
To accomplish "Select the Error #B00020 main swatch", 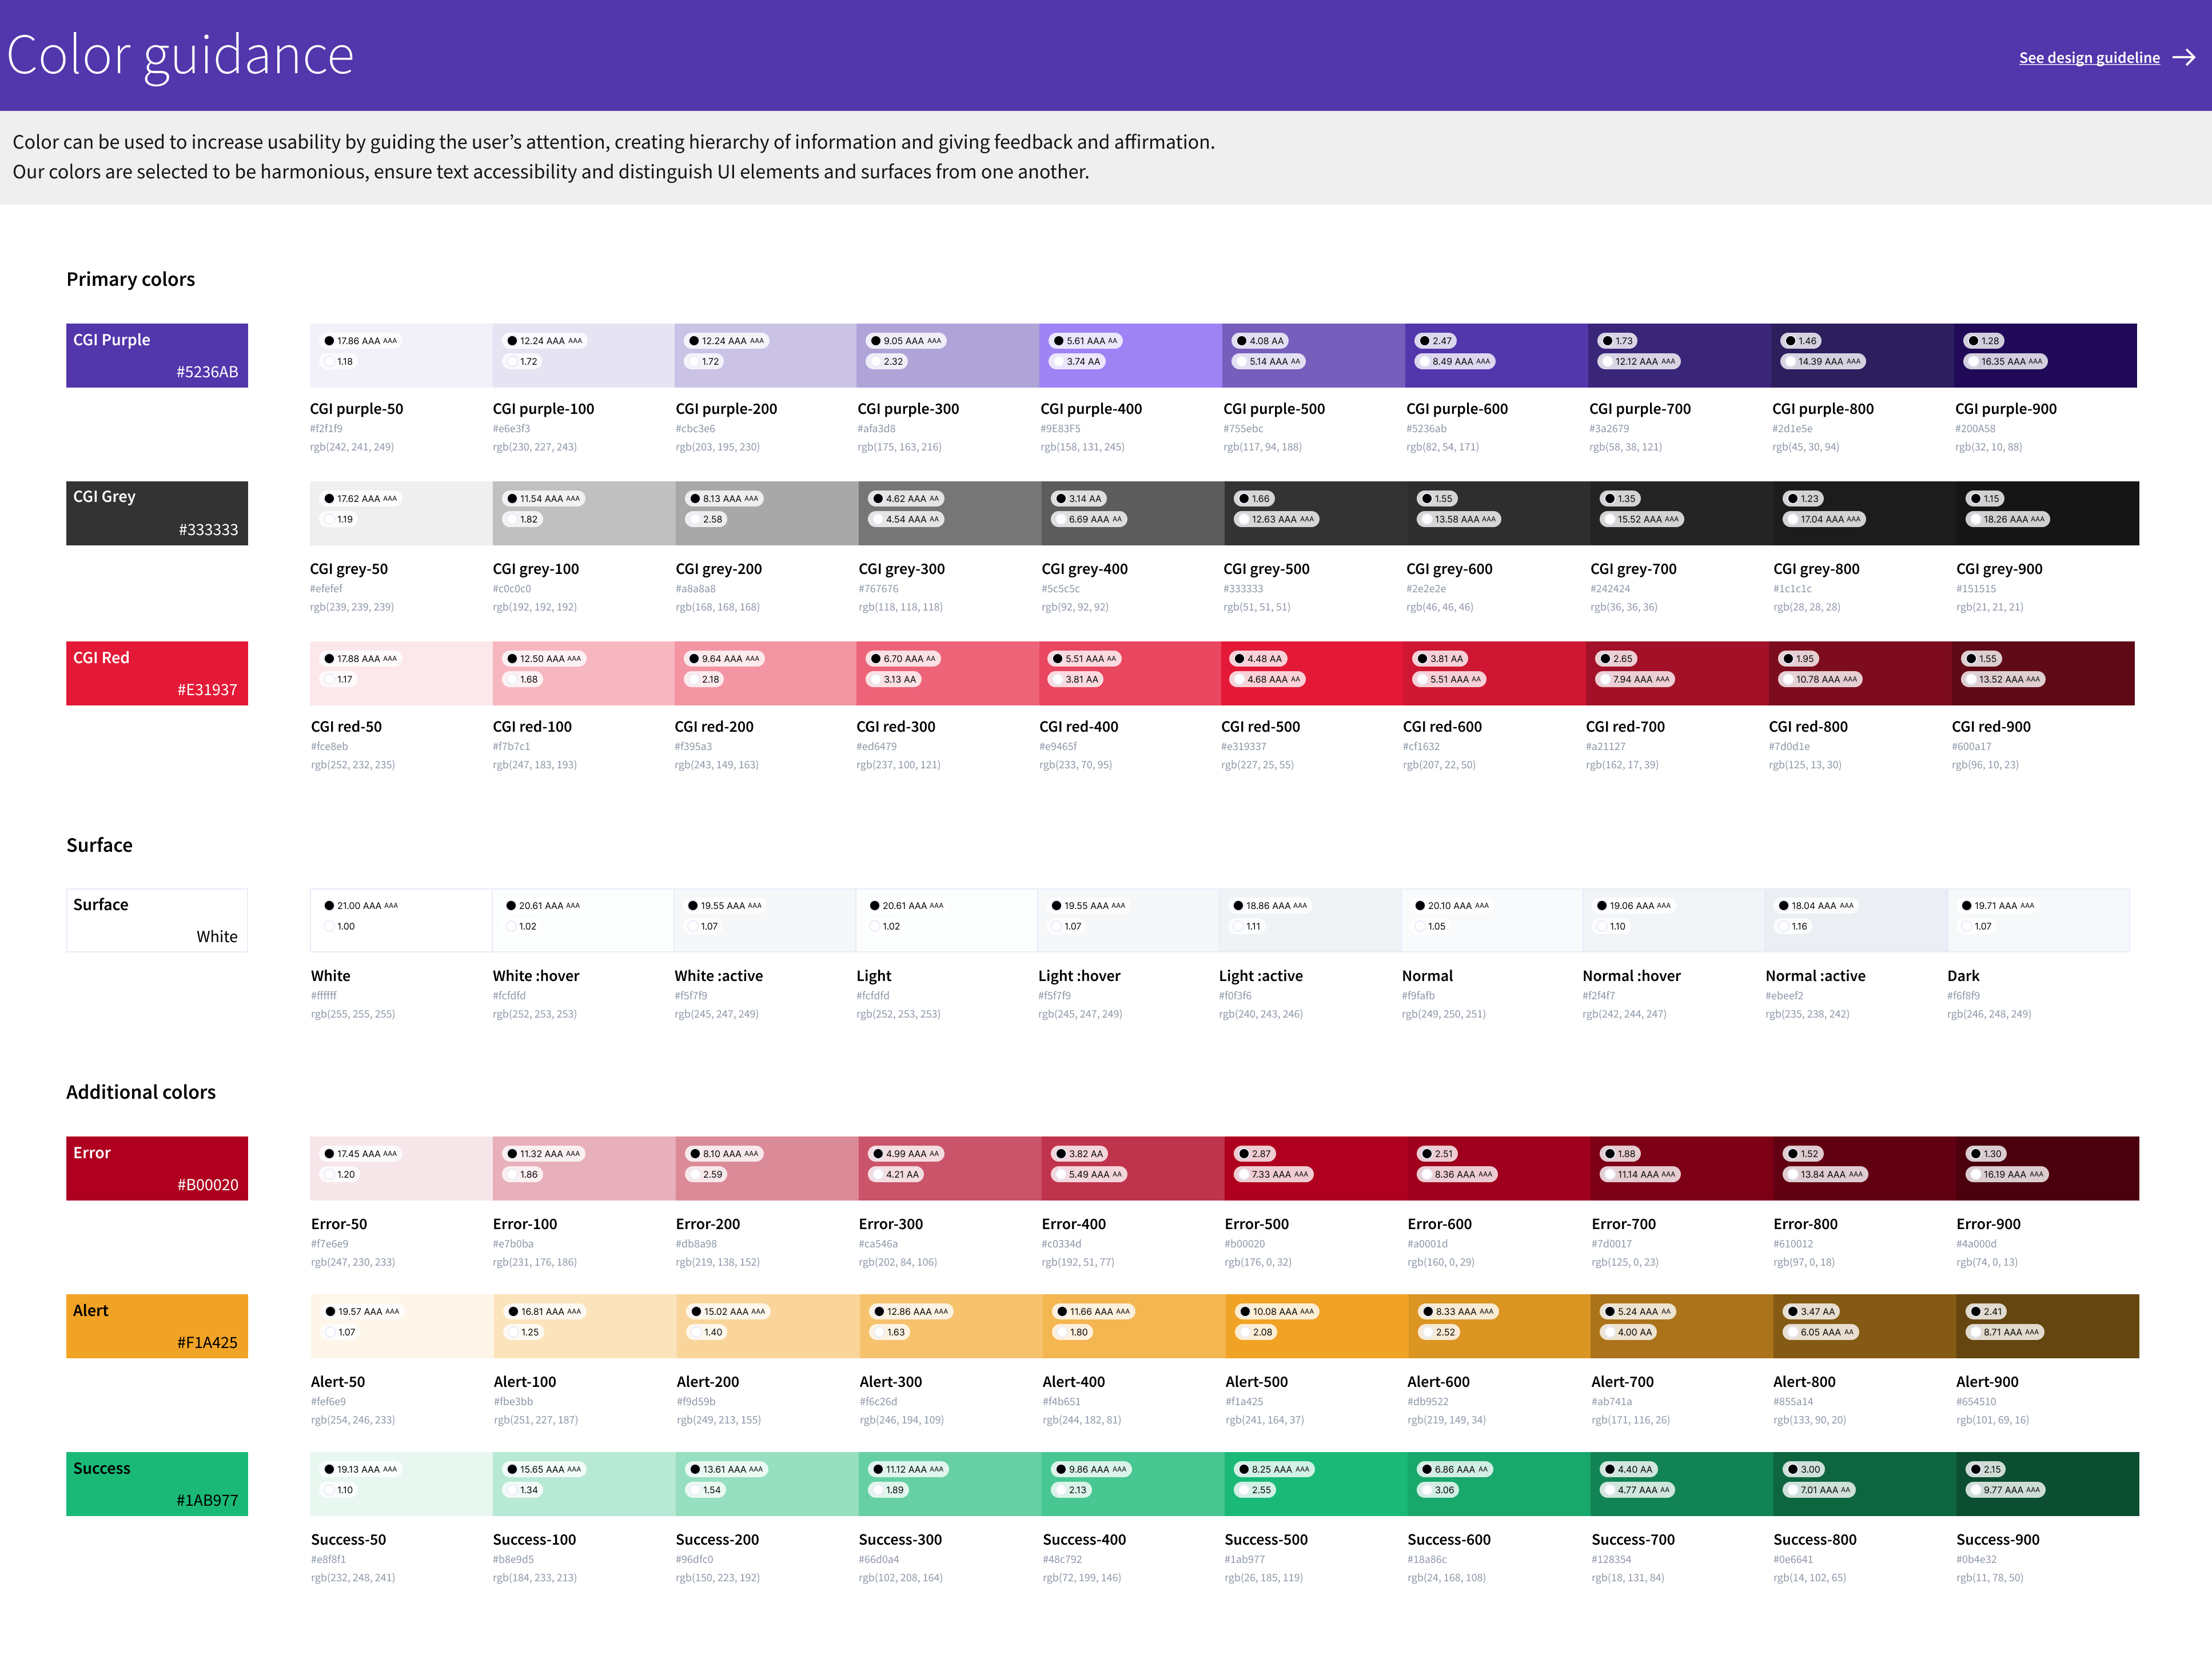I will coord(157,1168).
